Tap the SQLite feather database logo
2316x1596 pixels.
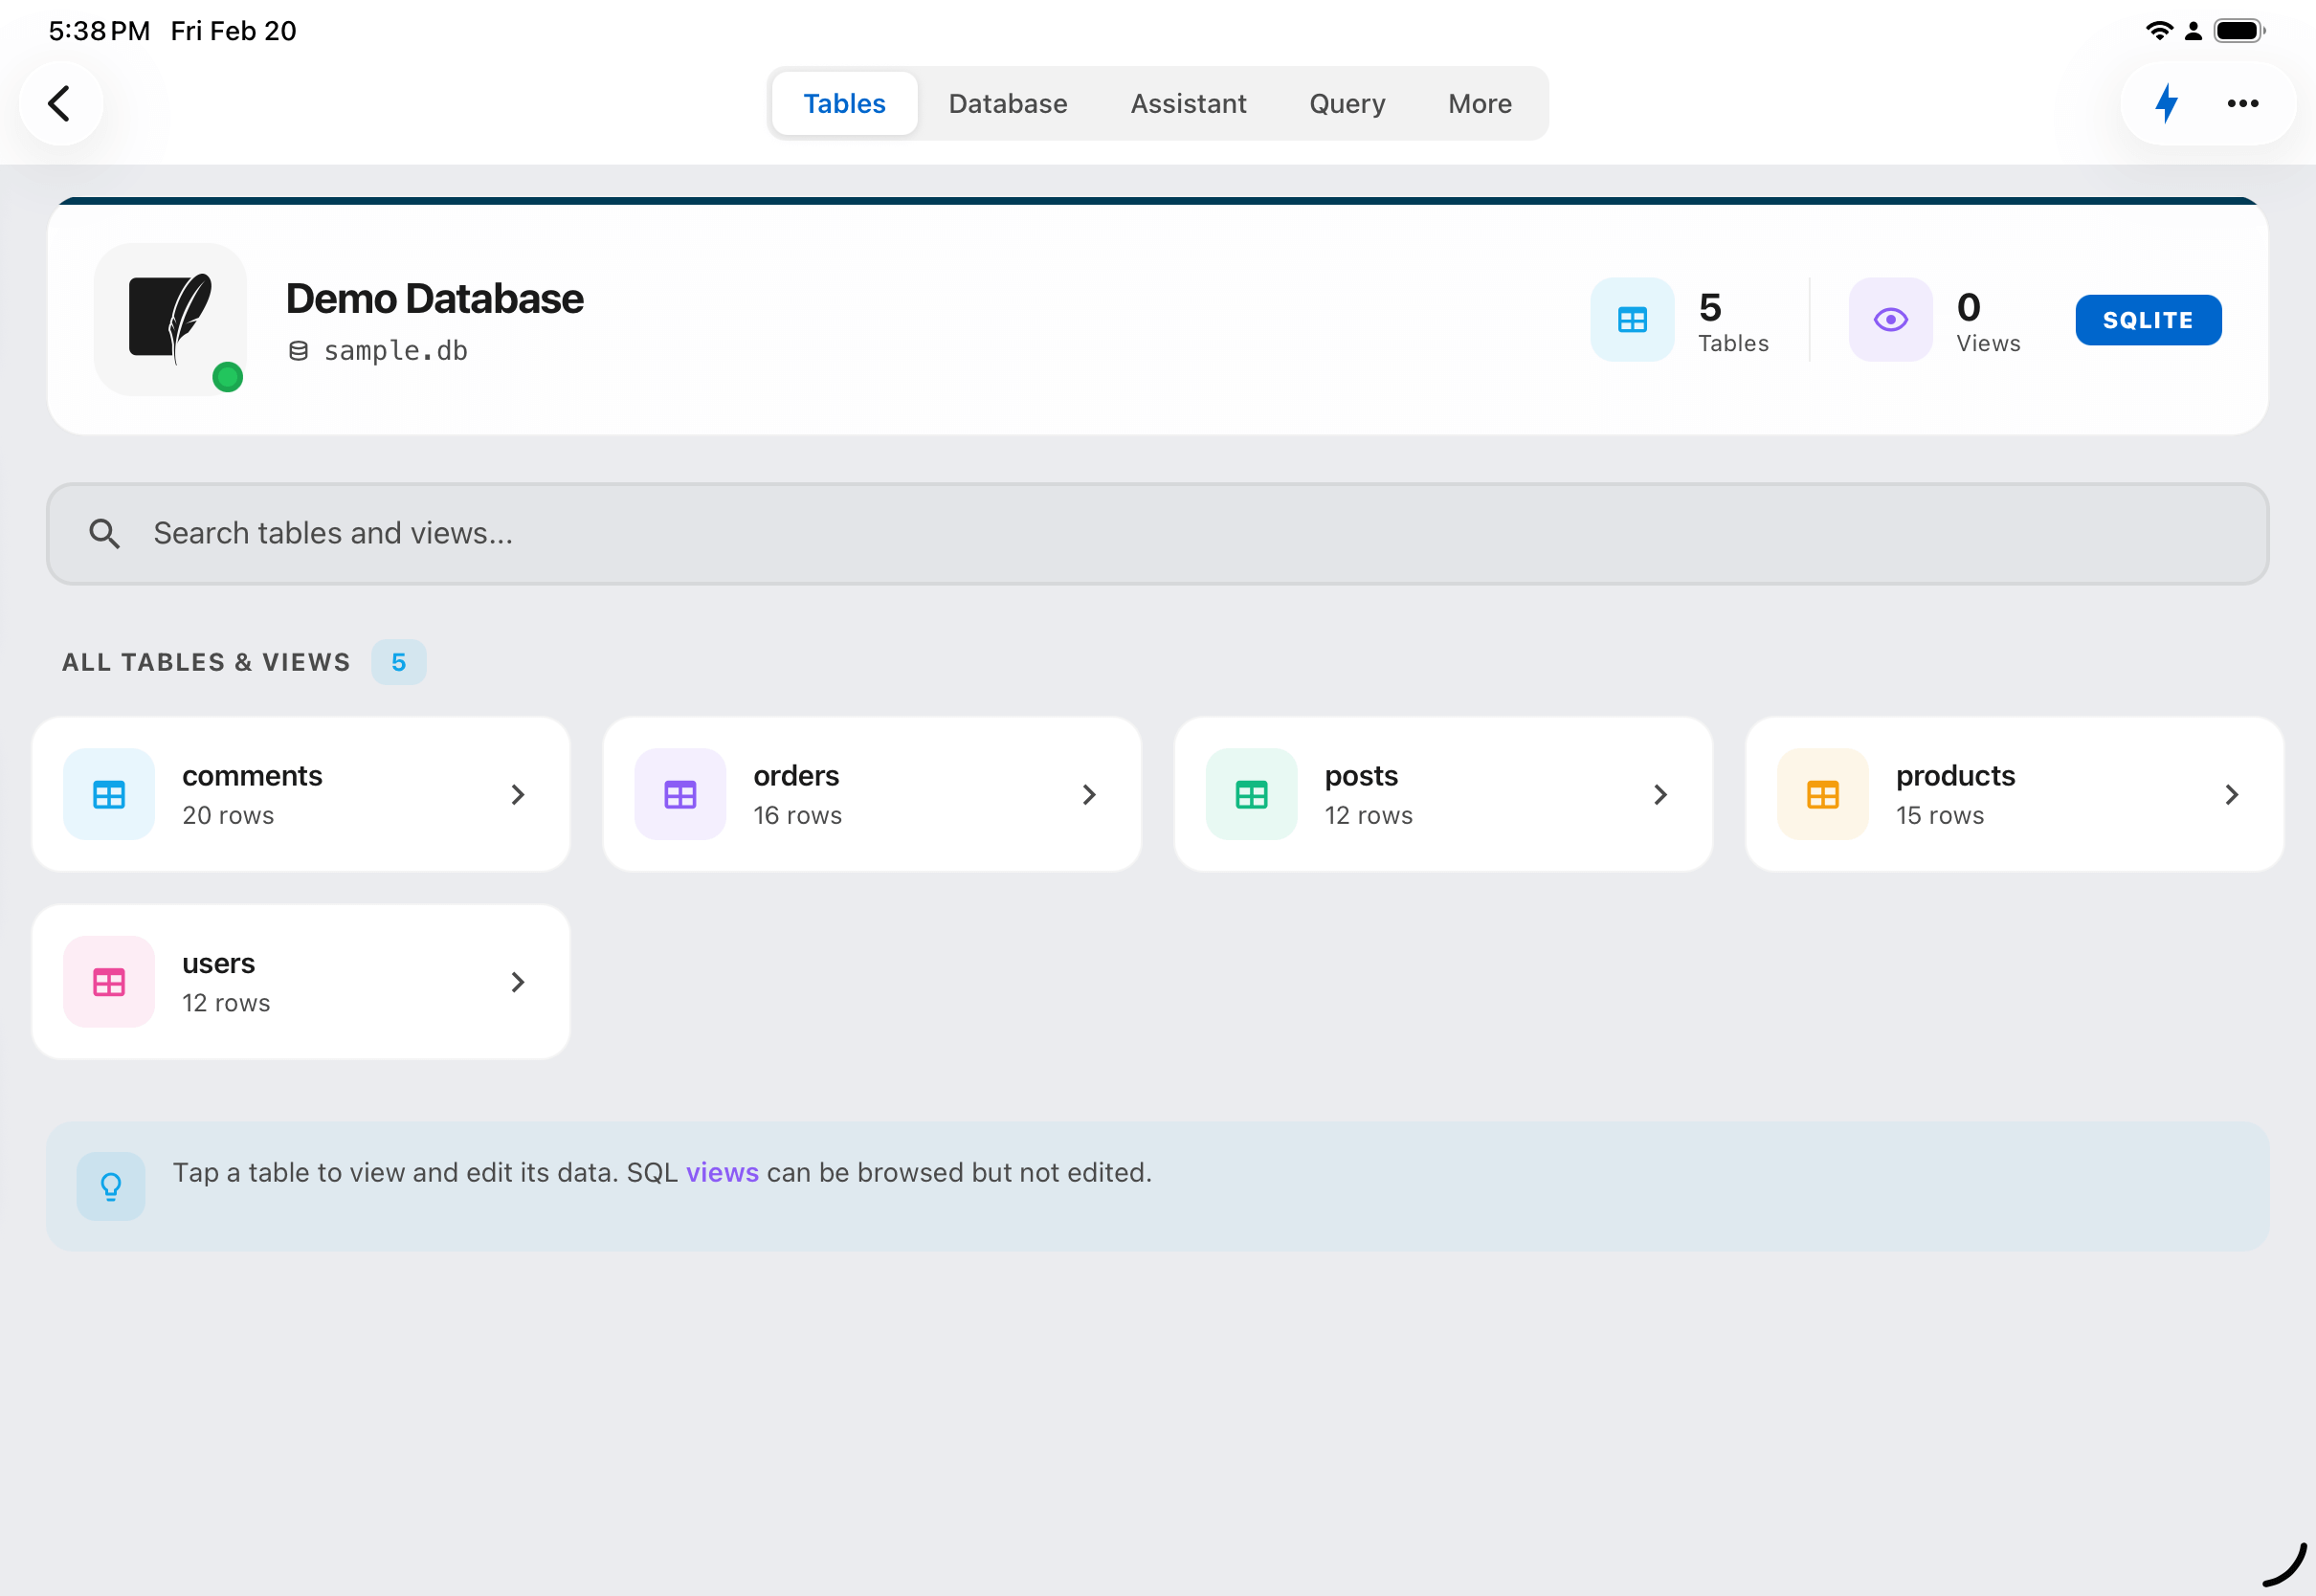click(x=171, y=319)
